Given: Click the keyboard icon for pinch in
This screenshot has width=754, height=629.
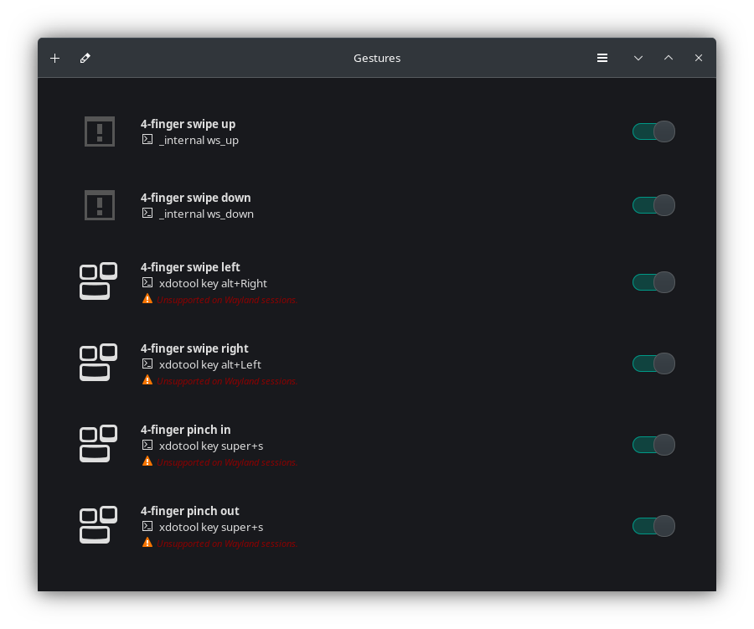Looking at the screenshot, I should coord(99,444).
